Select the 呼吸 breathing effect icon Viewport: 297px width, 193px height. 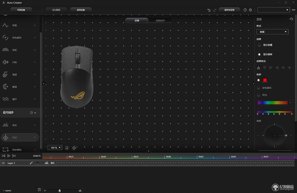click(x=5, y=25)
